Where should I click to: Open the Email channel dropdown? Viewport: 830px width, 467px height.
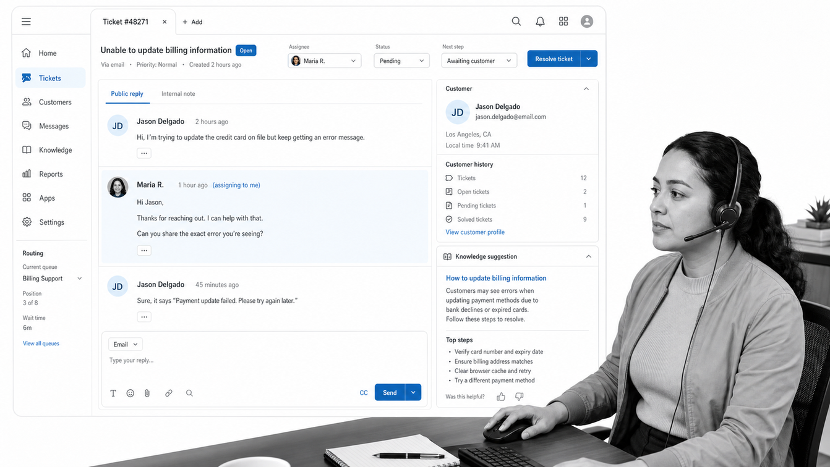point(126,344)
